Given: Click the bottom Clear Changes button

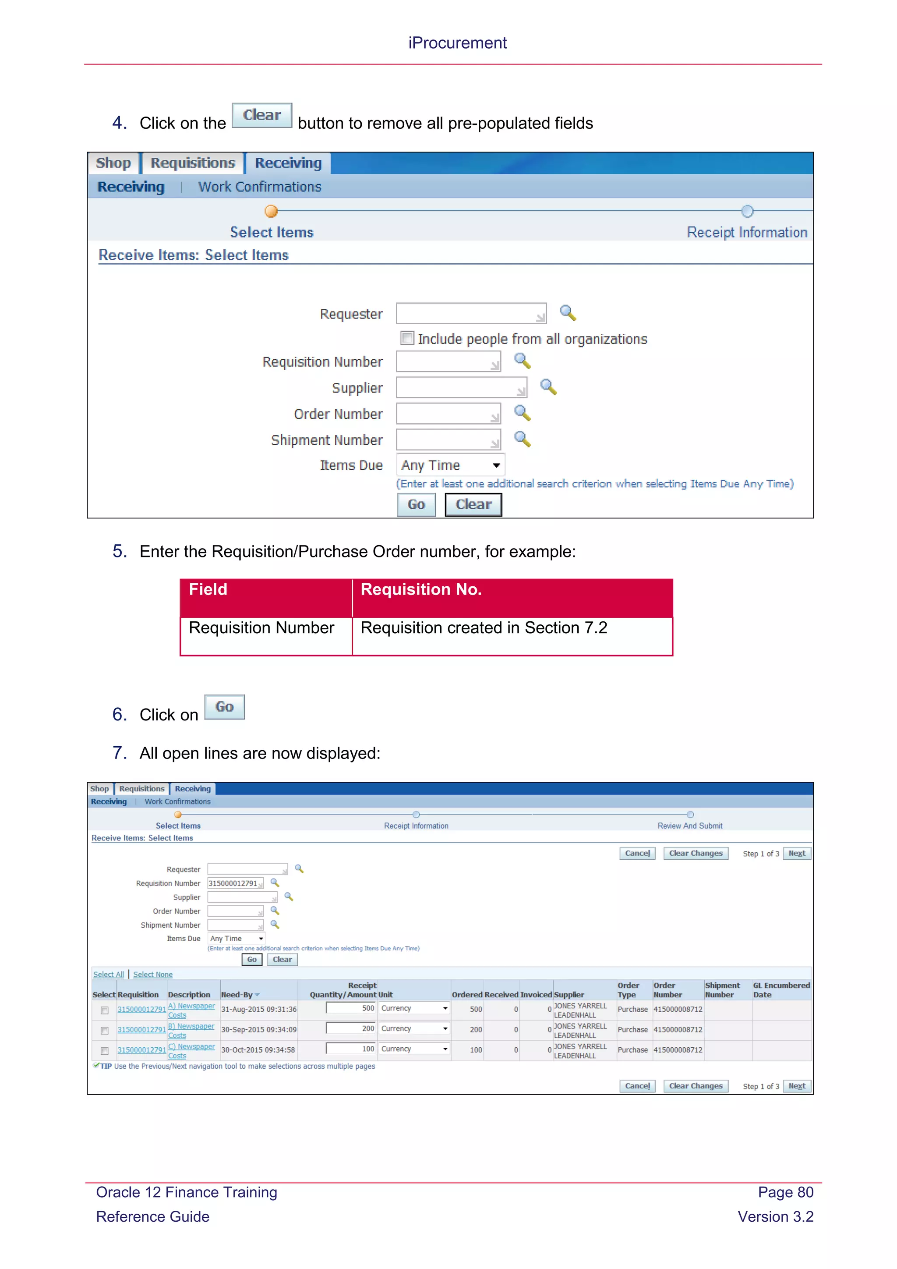Looking at the screenshot, I should tap(696, 1086).
